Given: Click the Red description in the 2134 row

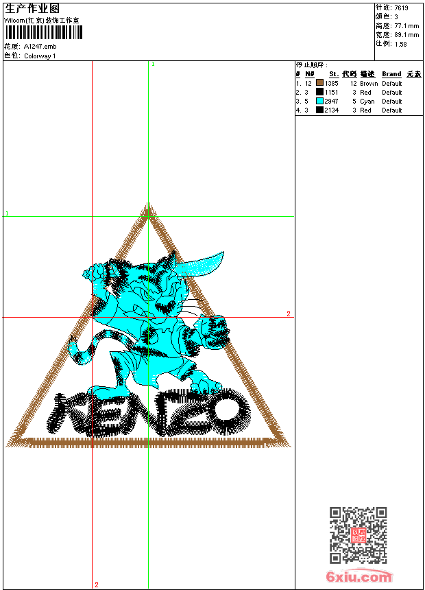Looking at the screenshot, I should click(x=365, y=110).
